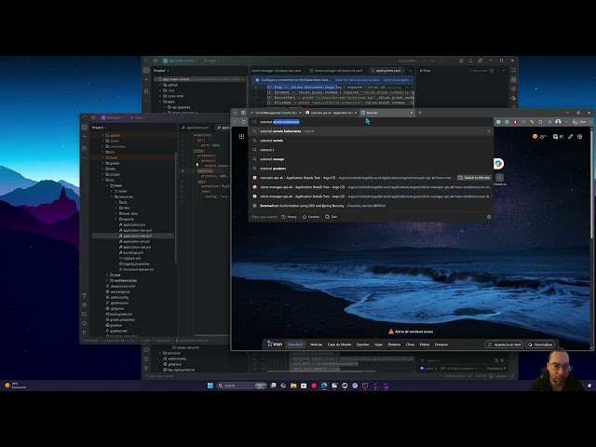Image resolution: width=596 pixels, height=447 pixels.
Task: Open Structure tool icon in mercado IDE sidebar
Action: pyautogui.click(x=85, y=148)
